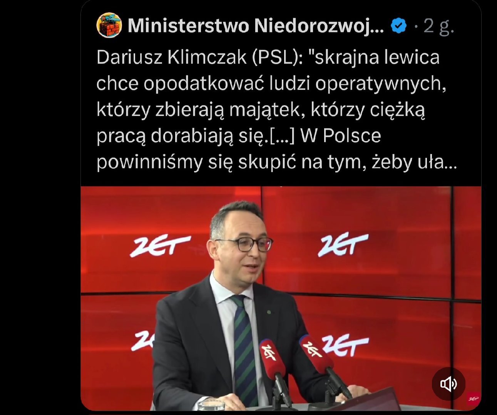Click the '2 g.' post timestamp
Screen dimensions: 497x415
pyautogui.click(x=439, y=26)
